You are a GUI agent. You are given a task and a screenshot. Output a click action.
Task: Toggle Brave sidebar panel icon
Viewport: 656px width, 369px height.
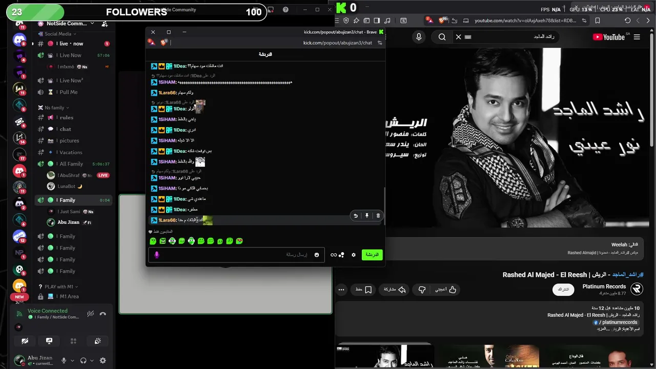(x=377, y=20)
